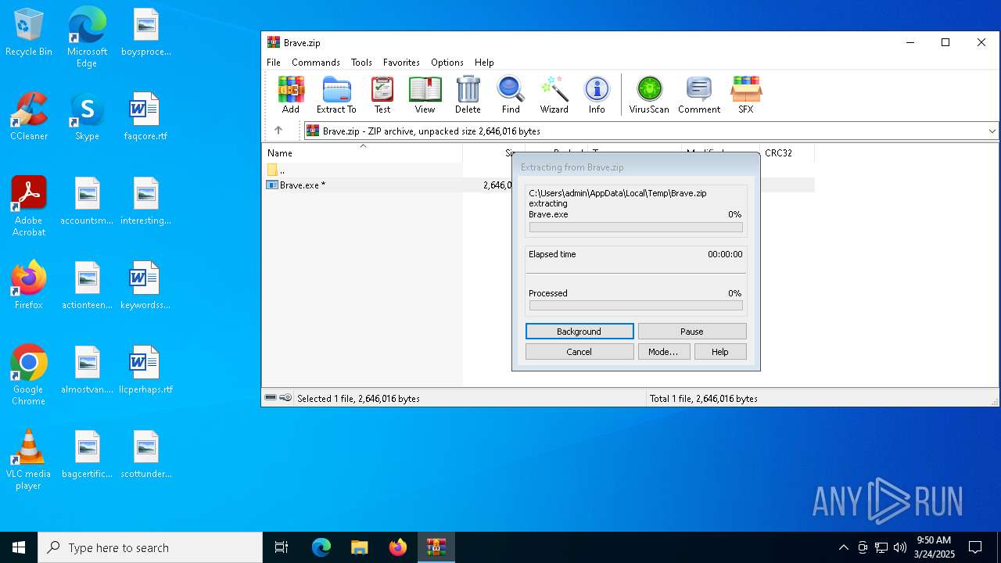The width and height of the screenshot is (1001, 563).
Task: Open the Help menu
Action: (484, 63)
